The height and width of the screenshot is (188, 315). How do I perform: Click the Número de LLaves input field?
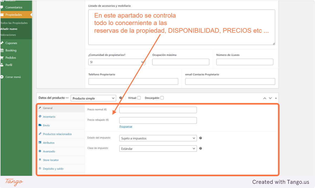tap(245, 62)
